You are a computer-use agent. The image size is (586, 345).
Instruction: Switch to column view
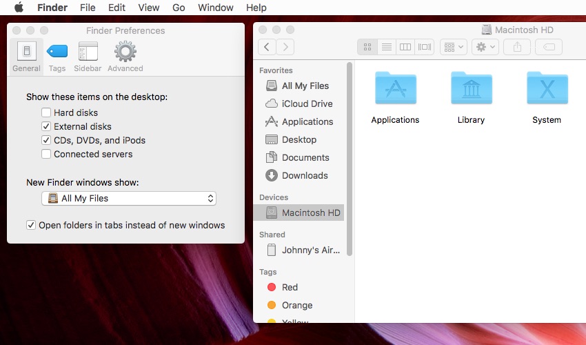point(405,47)
